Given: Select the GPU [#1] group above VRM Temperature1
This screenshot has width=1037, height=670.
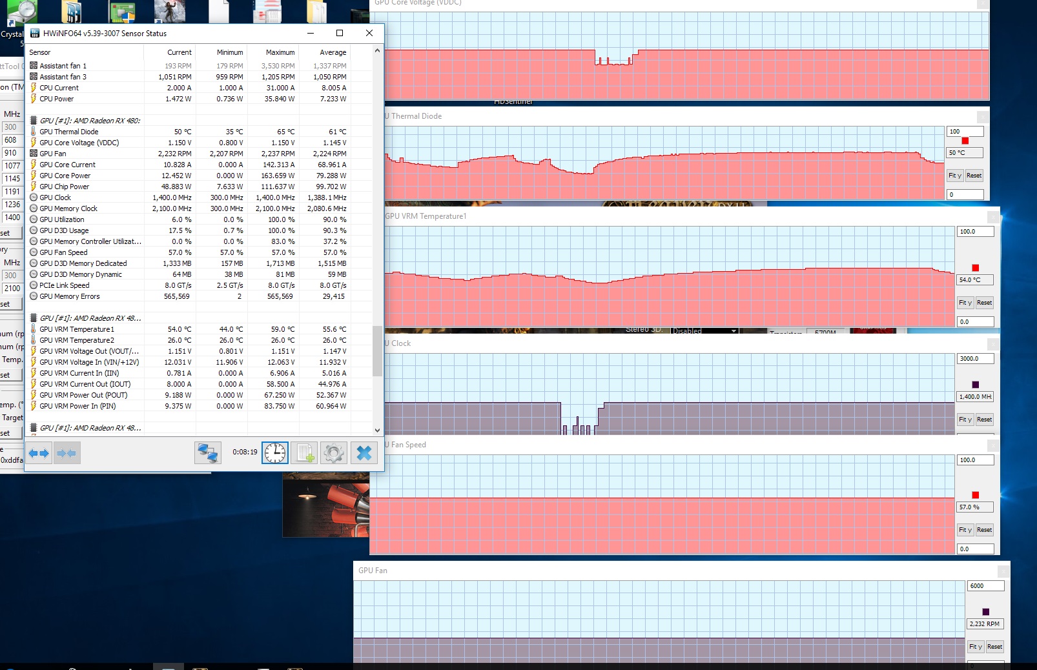Looking at the screenshot, I should pos(90,318).
